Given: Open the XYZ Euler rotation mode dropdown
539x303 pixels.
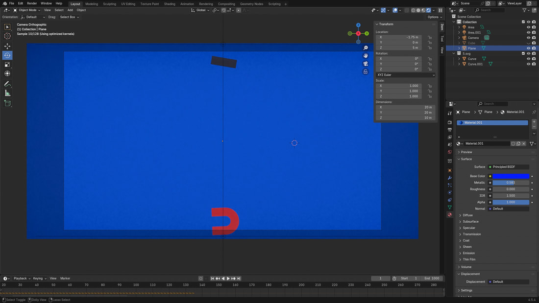Looking at the screenshot, I should point(405,75).
